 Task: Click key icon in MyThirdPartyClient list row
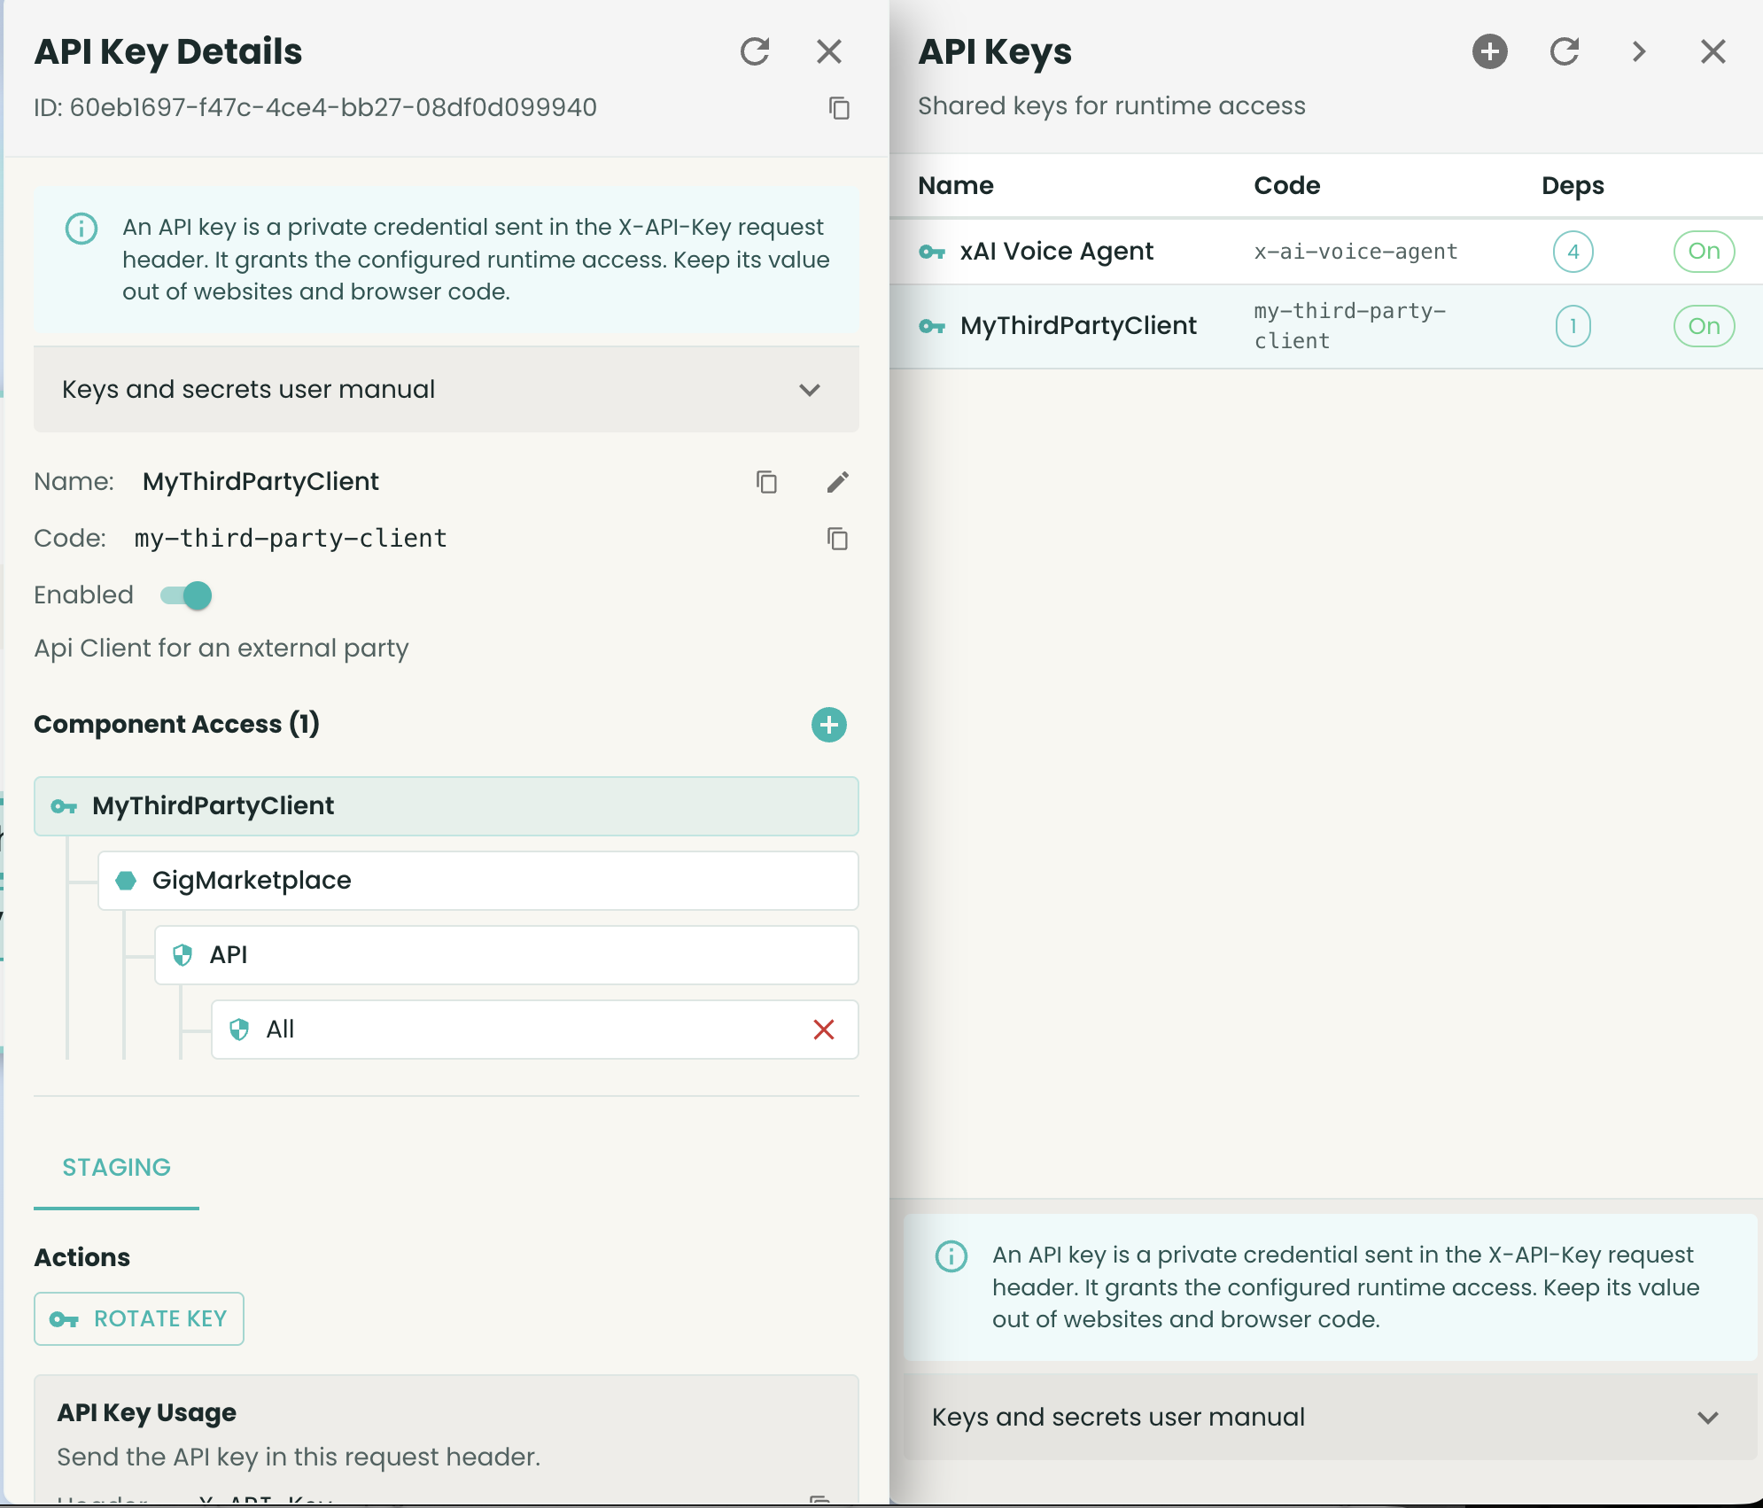[x=932, y=327]
